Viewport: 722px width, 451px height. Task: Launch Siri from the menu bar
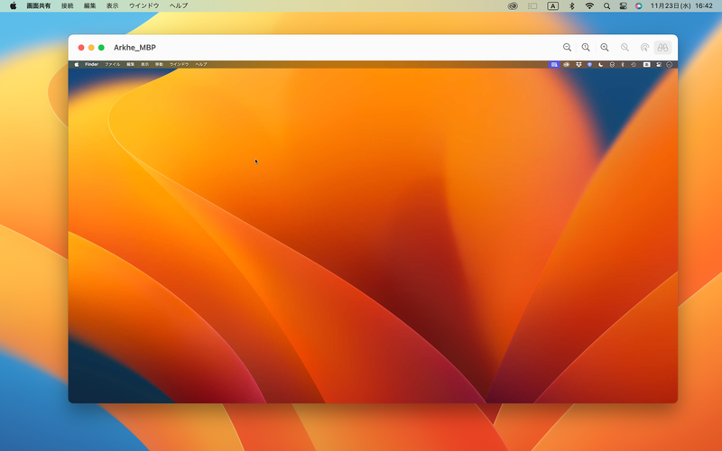pyautogui.click(x=638, y=6)
